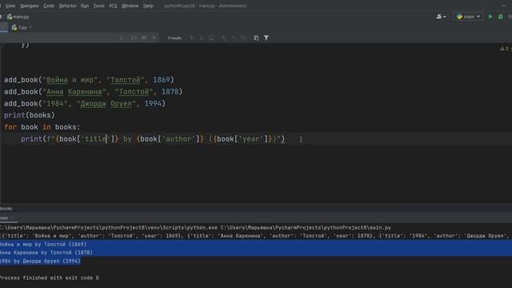Screen dimensions: 512x288
Task: Open the warnings indicator showing 3
Action: click(505, 48)
